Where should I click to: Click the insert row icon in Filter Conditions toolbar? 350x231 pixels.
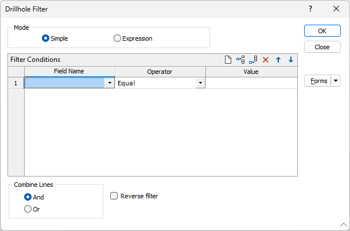240,60
